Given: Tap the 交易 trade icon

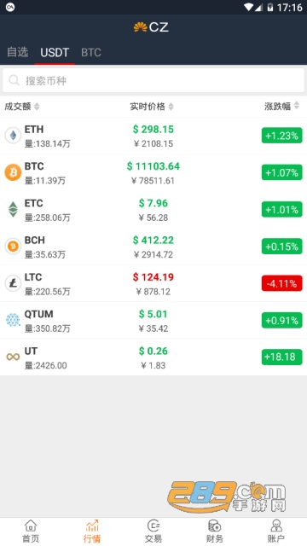Looking at the screenshot, I should [153, 526].
